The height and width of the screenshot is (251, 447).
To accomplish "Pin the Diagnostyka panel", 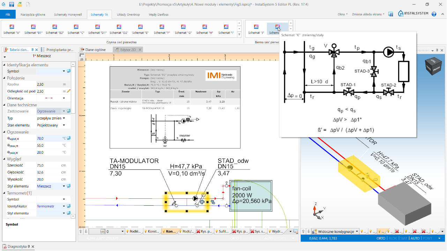I will pyautogui.click(x=29, y=246).
